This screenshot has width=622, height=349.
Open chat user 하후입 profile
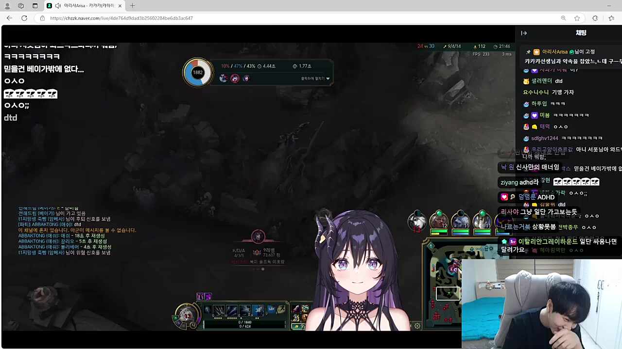pyautogui.click(x=539, y=104)
